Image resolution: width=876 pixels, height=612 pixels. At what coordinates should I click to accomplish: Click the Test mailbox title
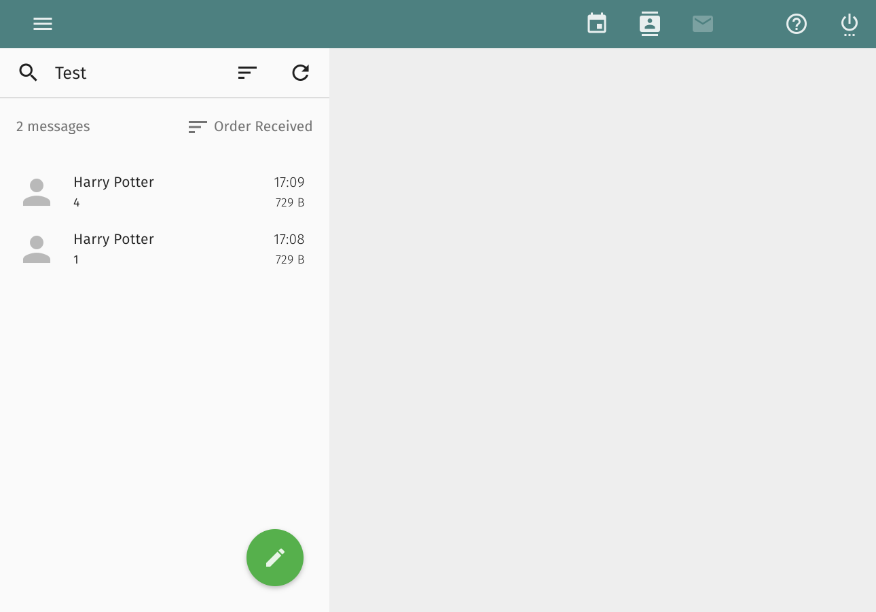tap(71, 73)
